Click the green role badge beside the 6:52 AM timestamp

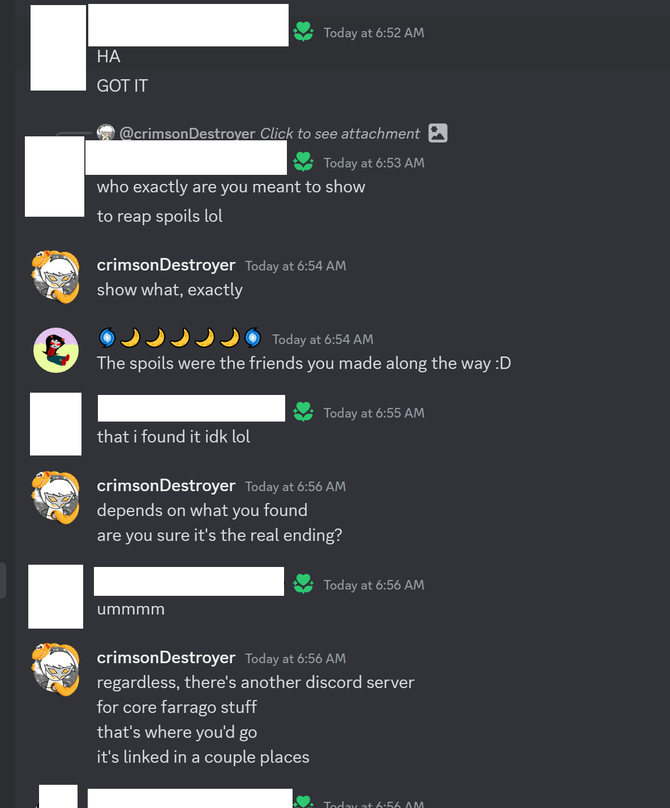tap(303, 32)
